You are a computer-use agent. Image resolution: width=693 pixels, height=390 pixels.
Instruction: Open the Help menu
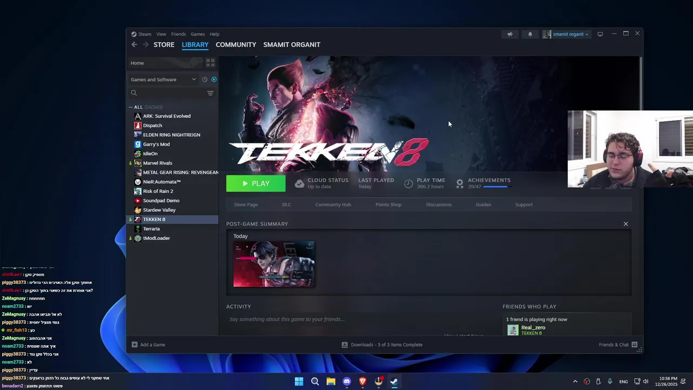(x=214, y=34)
